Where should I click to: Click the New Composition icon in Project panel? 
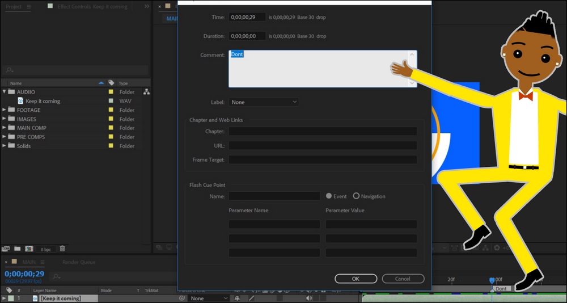[x=29, y=249]
